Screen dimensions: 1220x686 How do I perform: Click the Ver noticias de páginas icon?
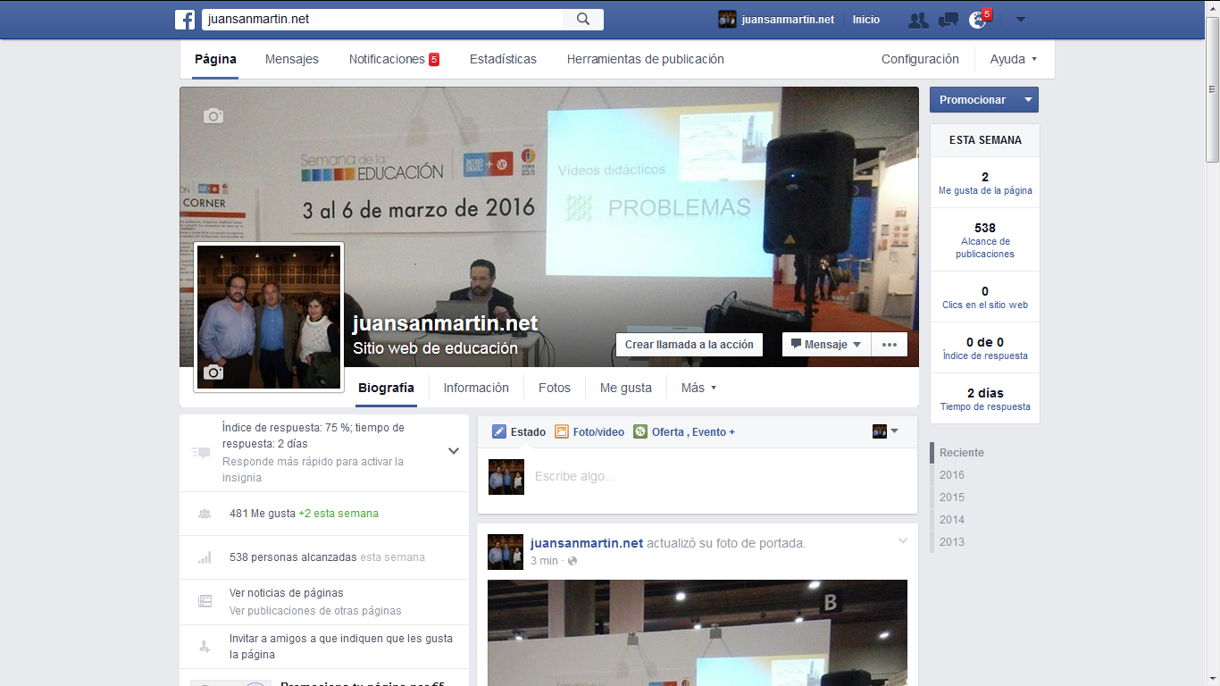pyautogui.click(x=205, y=601)
